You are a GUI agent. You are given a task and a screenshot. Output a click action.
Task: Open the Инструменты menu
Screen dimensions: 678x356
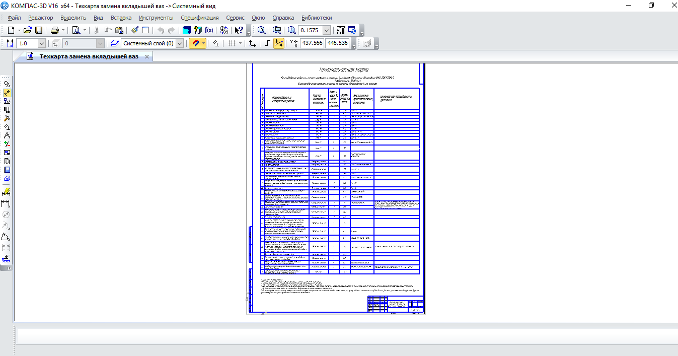(157, 18)
